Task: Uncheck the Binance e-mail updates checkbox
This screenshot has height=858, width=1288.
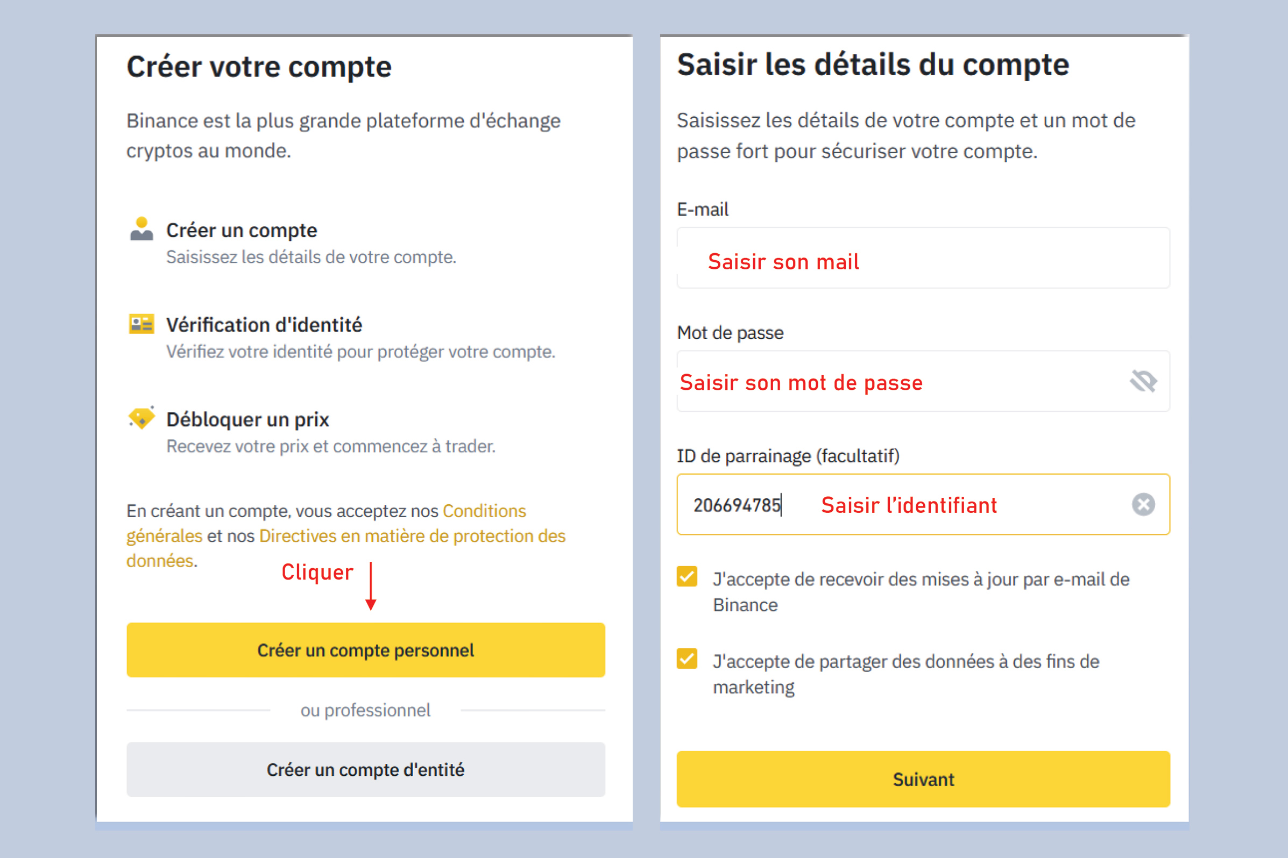Action: point(687,576)
